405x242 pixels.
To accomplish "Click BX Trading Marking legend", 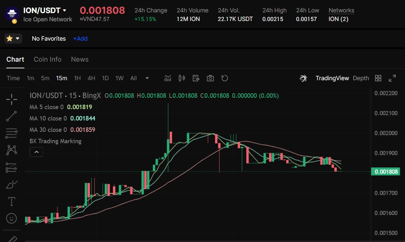I will [55, 141].
